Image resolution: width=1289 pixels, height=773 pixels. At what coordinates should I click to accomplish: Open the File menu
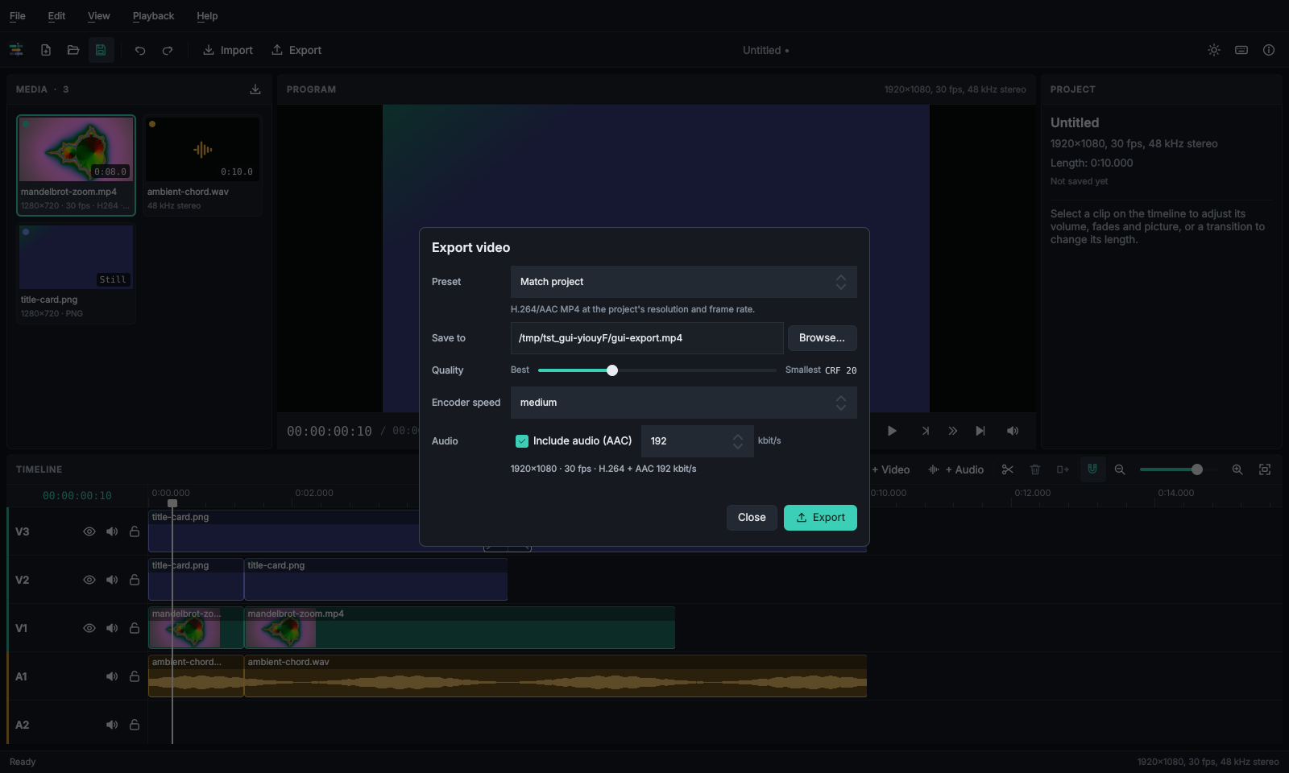(18, 16)
